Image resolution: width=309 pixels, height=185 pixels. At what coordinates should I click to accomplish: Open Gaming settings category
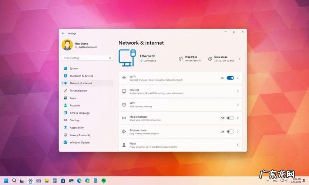click(x=87, y=120)
